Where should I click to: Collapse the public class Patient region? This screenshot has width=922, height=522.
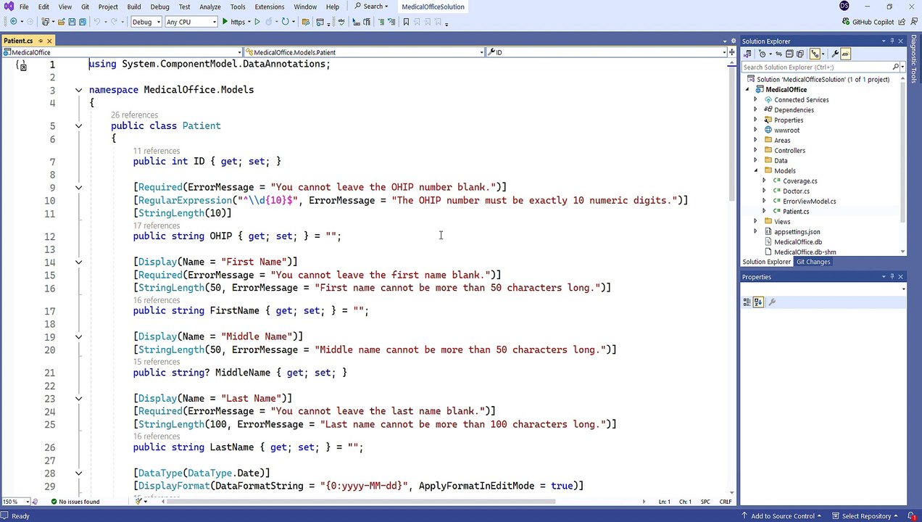coord(78,126)
